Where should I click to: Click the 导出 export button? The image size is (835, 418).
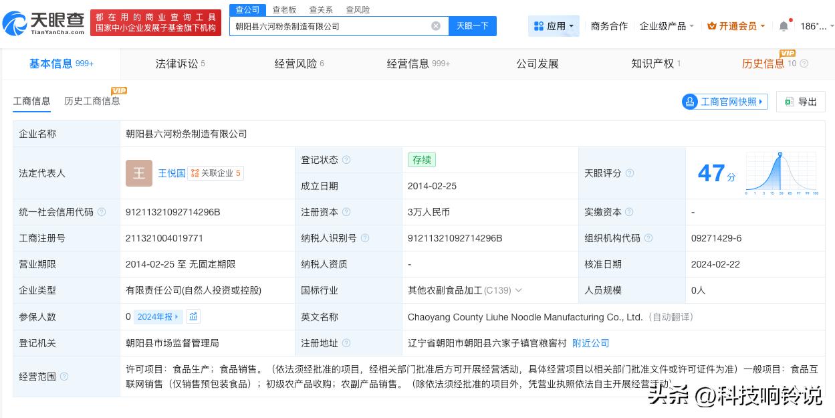coord(801,102)
